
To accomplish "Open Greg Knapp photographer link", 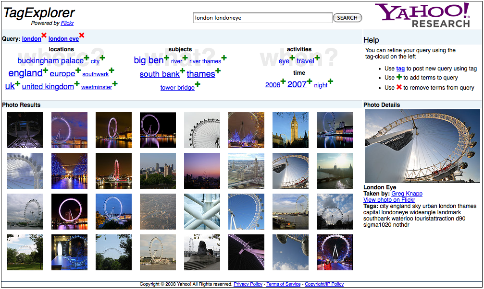I will pyautogui.click(x=407, y=194).
